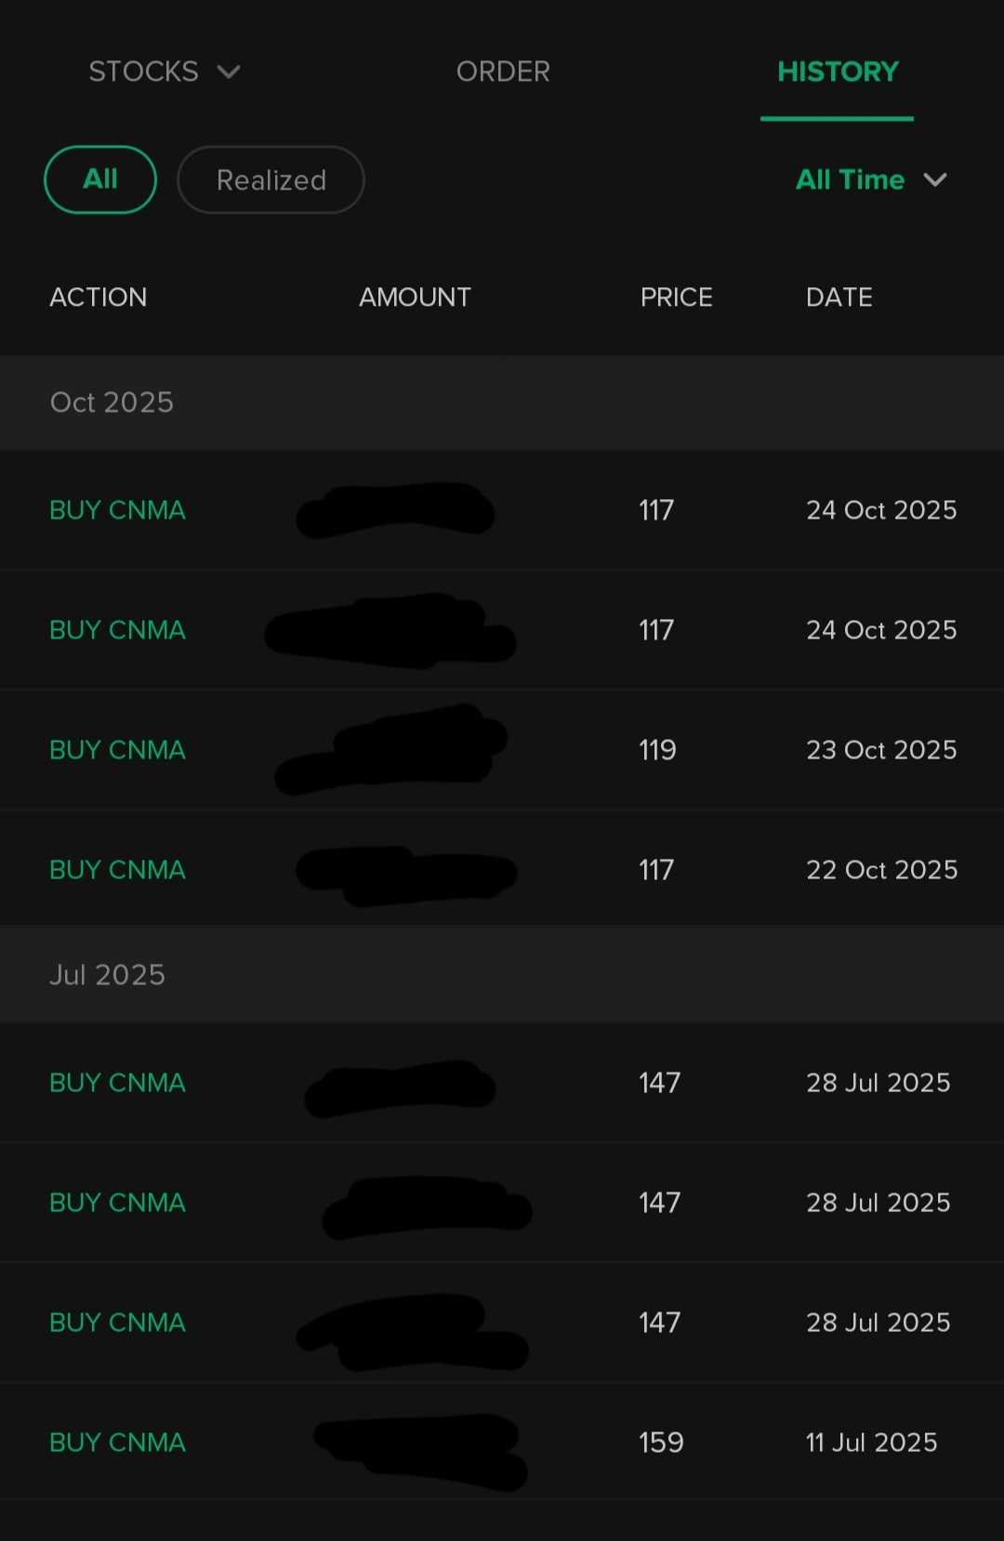The width and height of the screenshot is (1004, 1541).
Task: Toggle the Realized filter pill
Action: coord(271,180)
